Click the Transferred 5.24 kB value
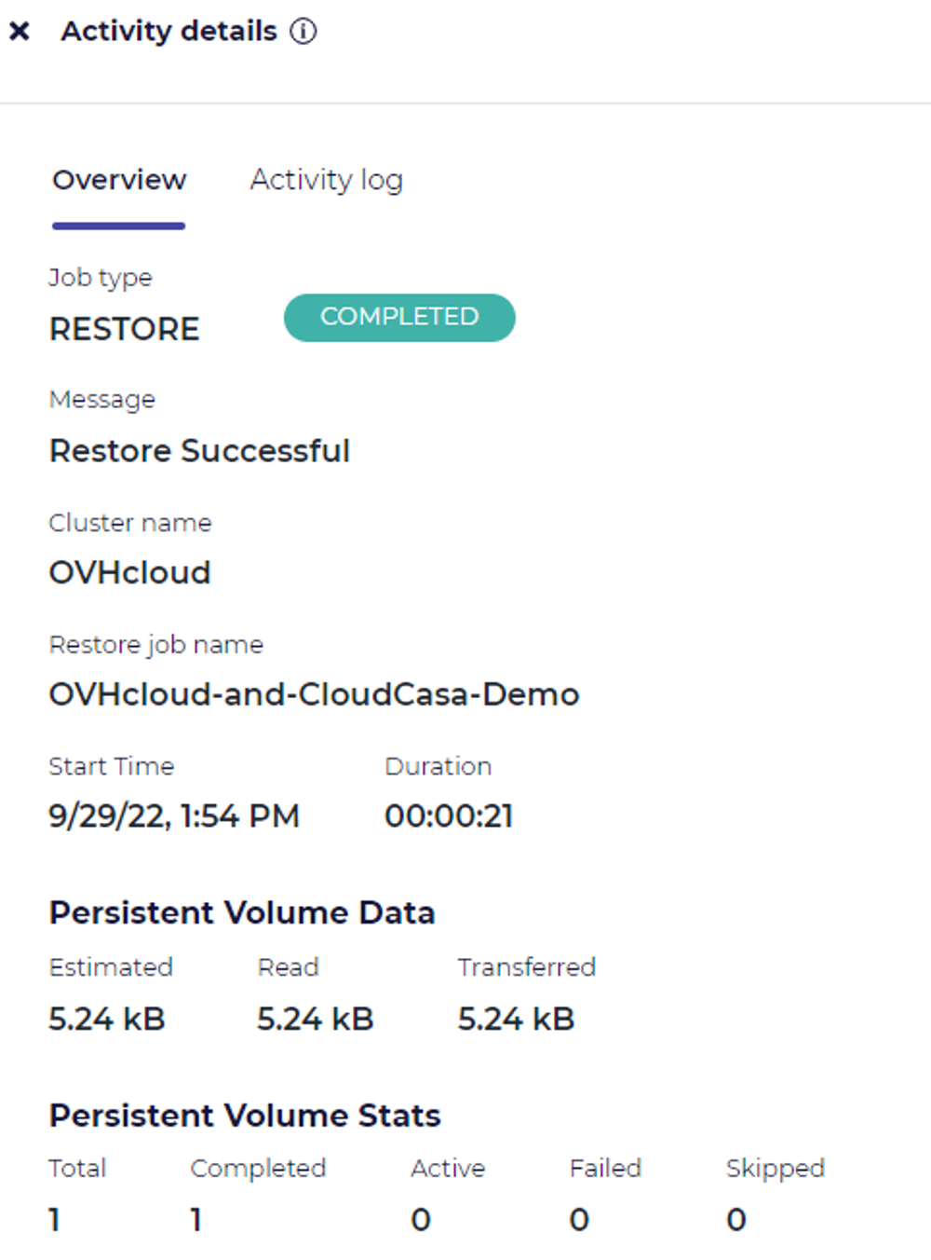The width and height of the screenshot is (931, 1260). tap(516, 1019)
